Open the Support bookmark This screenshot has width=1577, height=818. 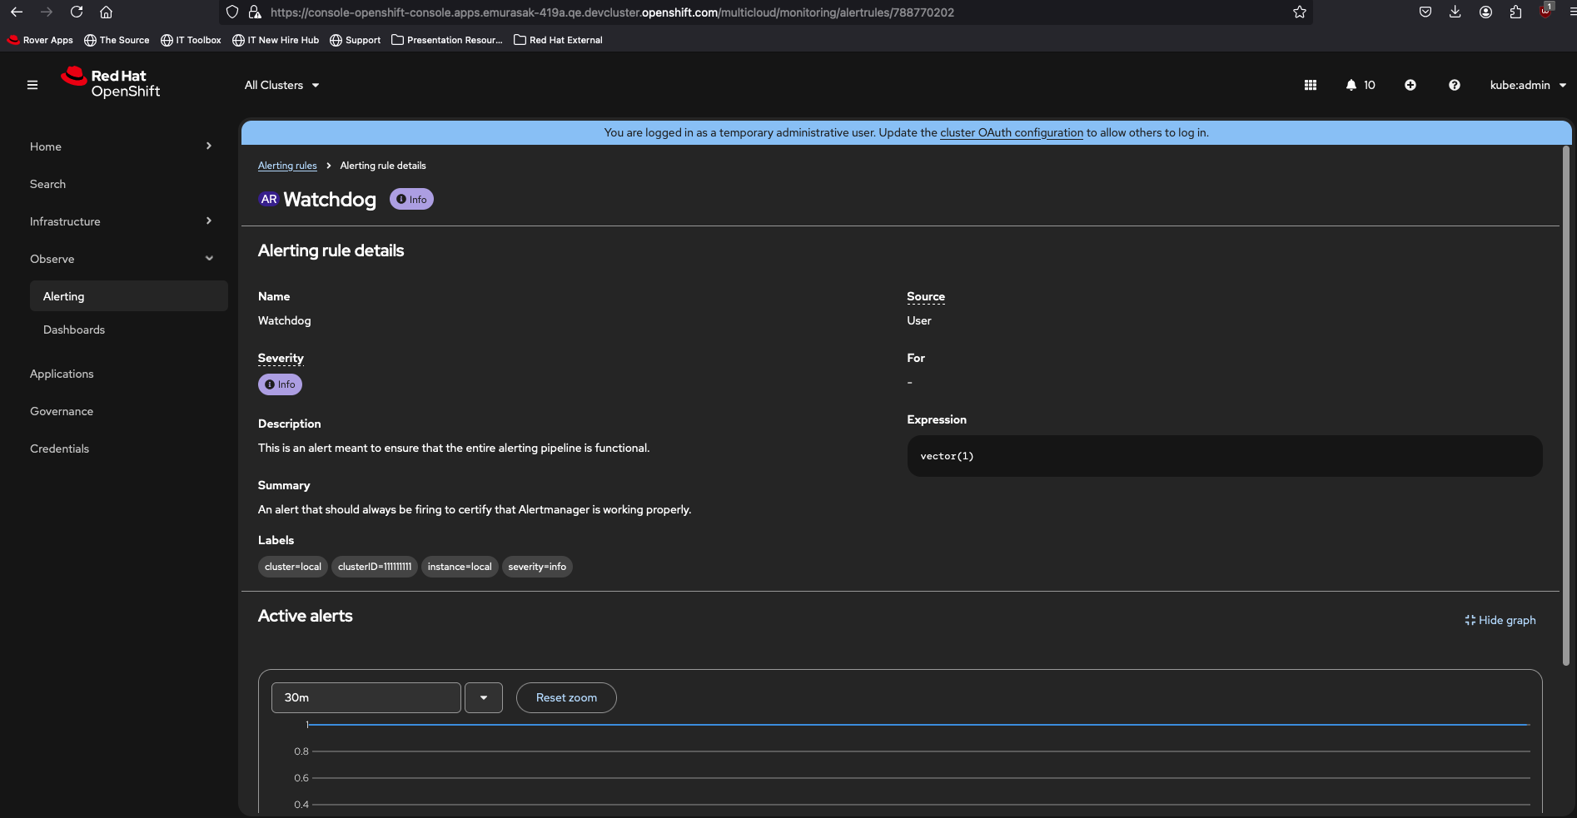356,40
